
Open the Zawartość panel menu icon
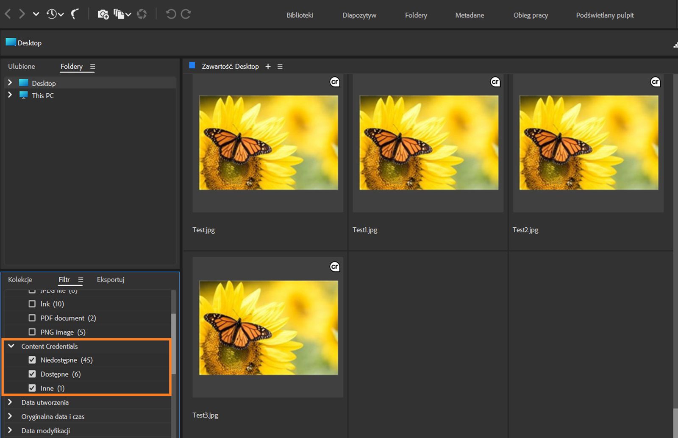pos(280,67)
